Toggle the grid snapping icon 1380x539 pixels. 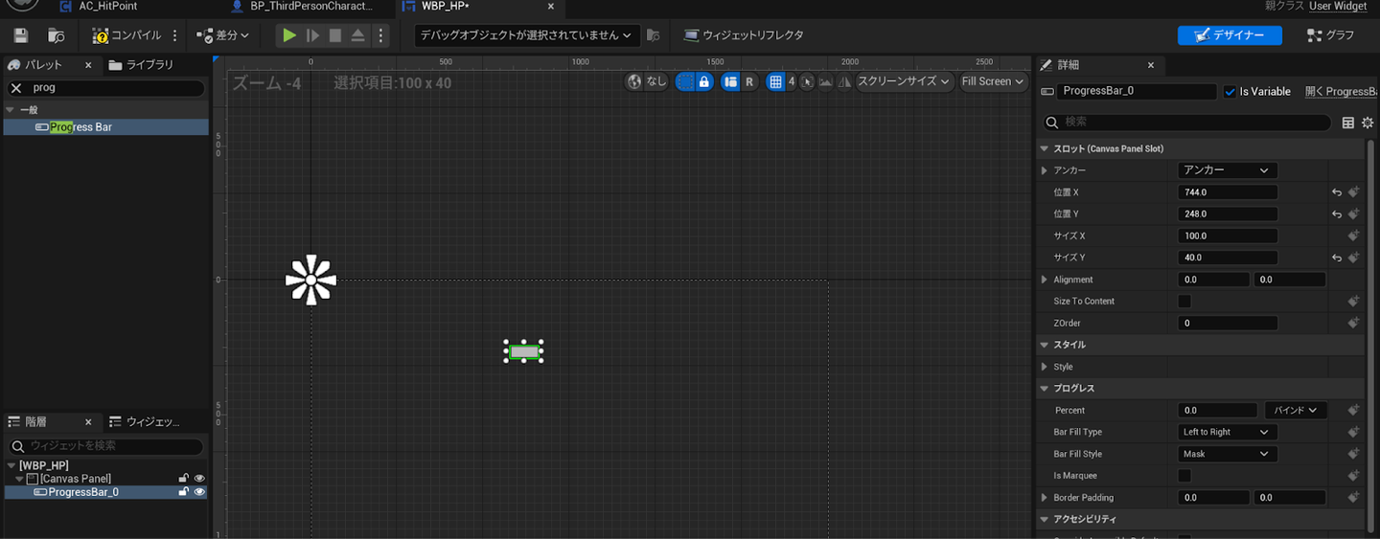tap(776, 81)
